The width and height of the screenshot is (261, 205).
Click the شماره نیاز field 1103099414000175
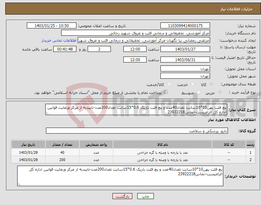tap(185, 26)
